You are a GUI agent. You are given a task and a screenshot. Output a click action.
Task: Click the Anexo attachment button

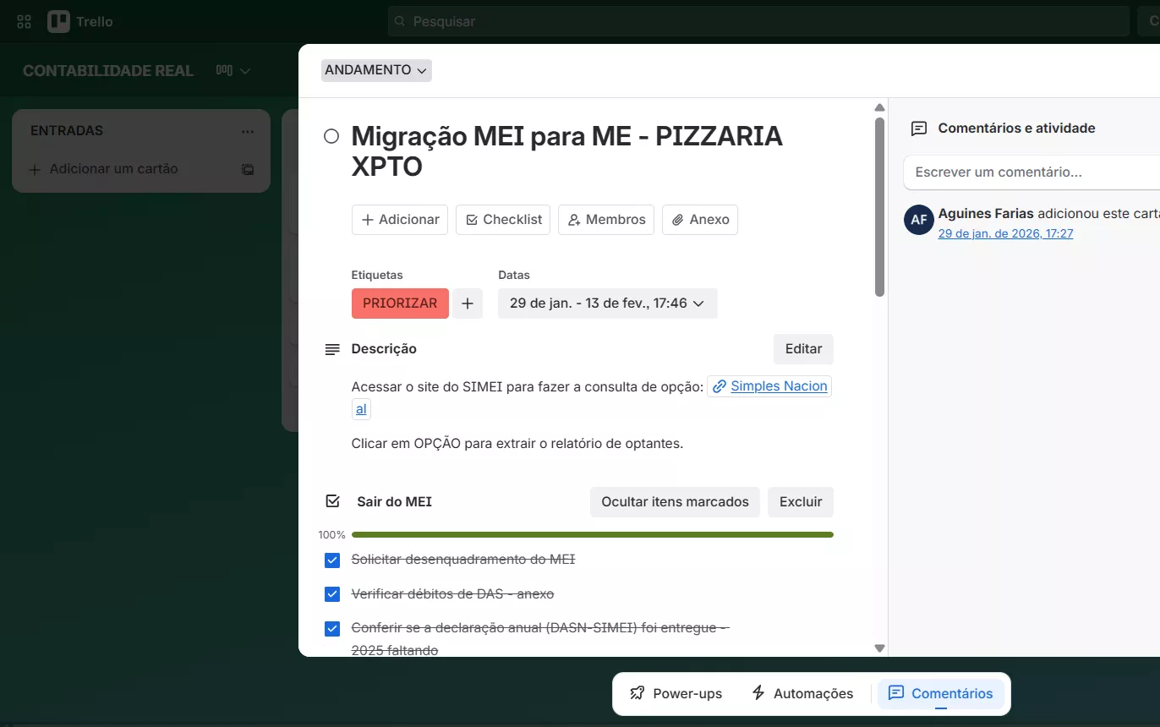(x=700, y=220)
